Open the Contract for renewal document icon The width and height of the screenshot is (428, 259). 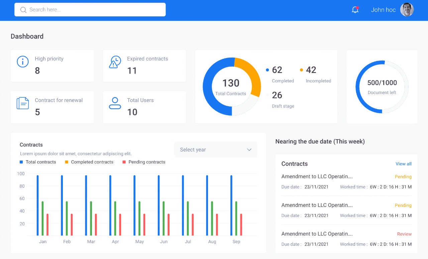22,103
